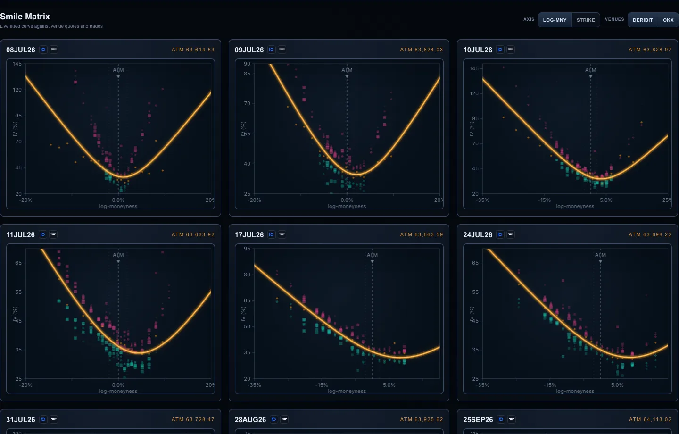Screen dimensions: 679x434
Task: Toggle Deribit venue icon on 09JUL26 card
Action: tap(272, 50)
